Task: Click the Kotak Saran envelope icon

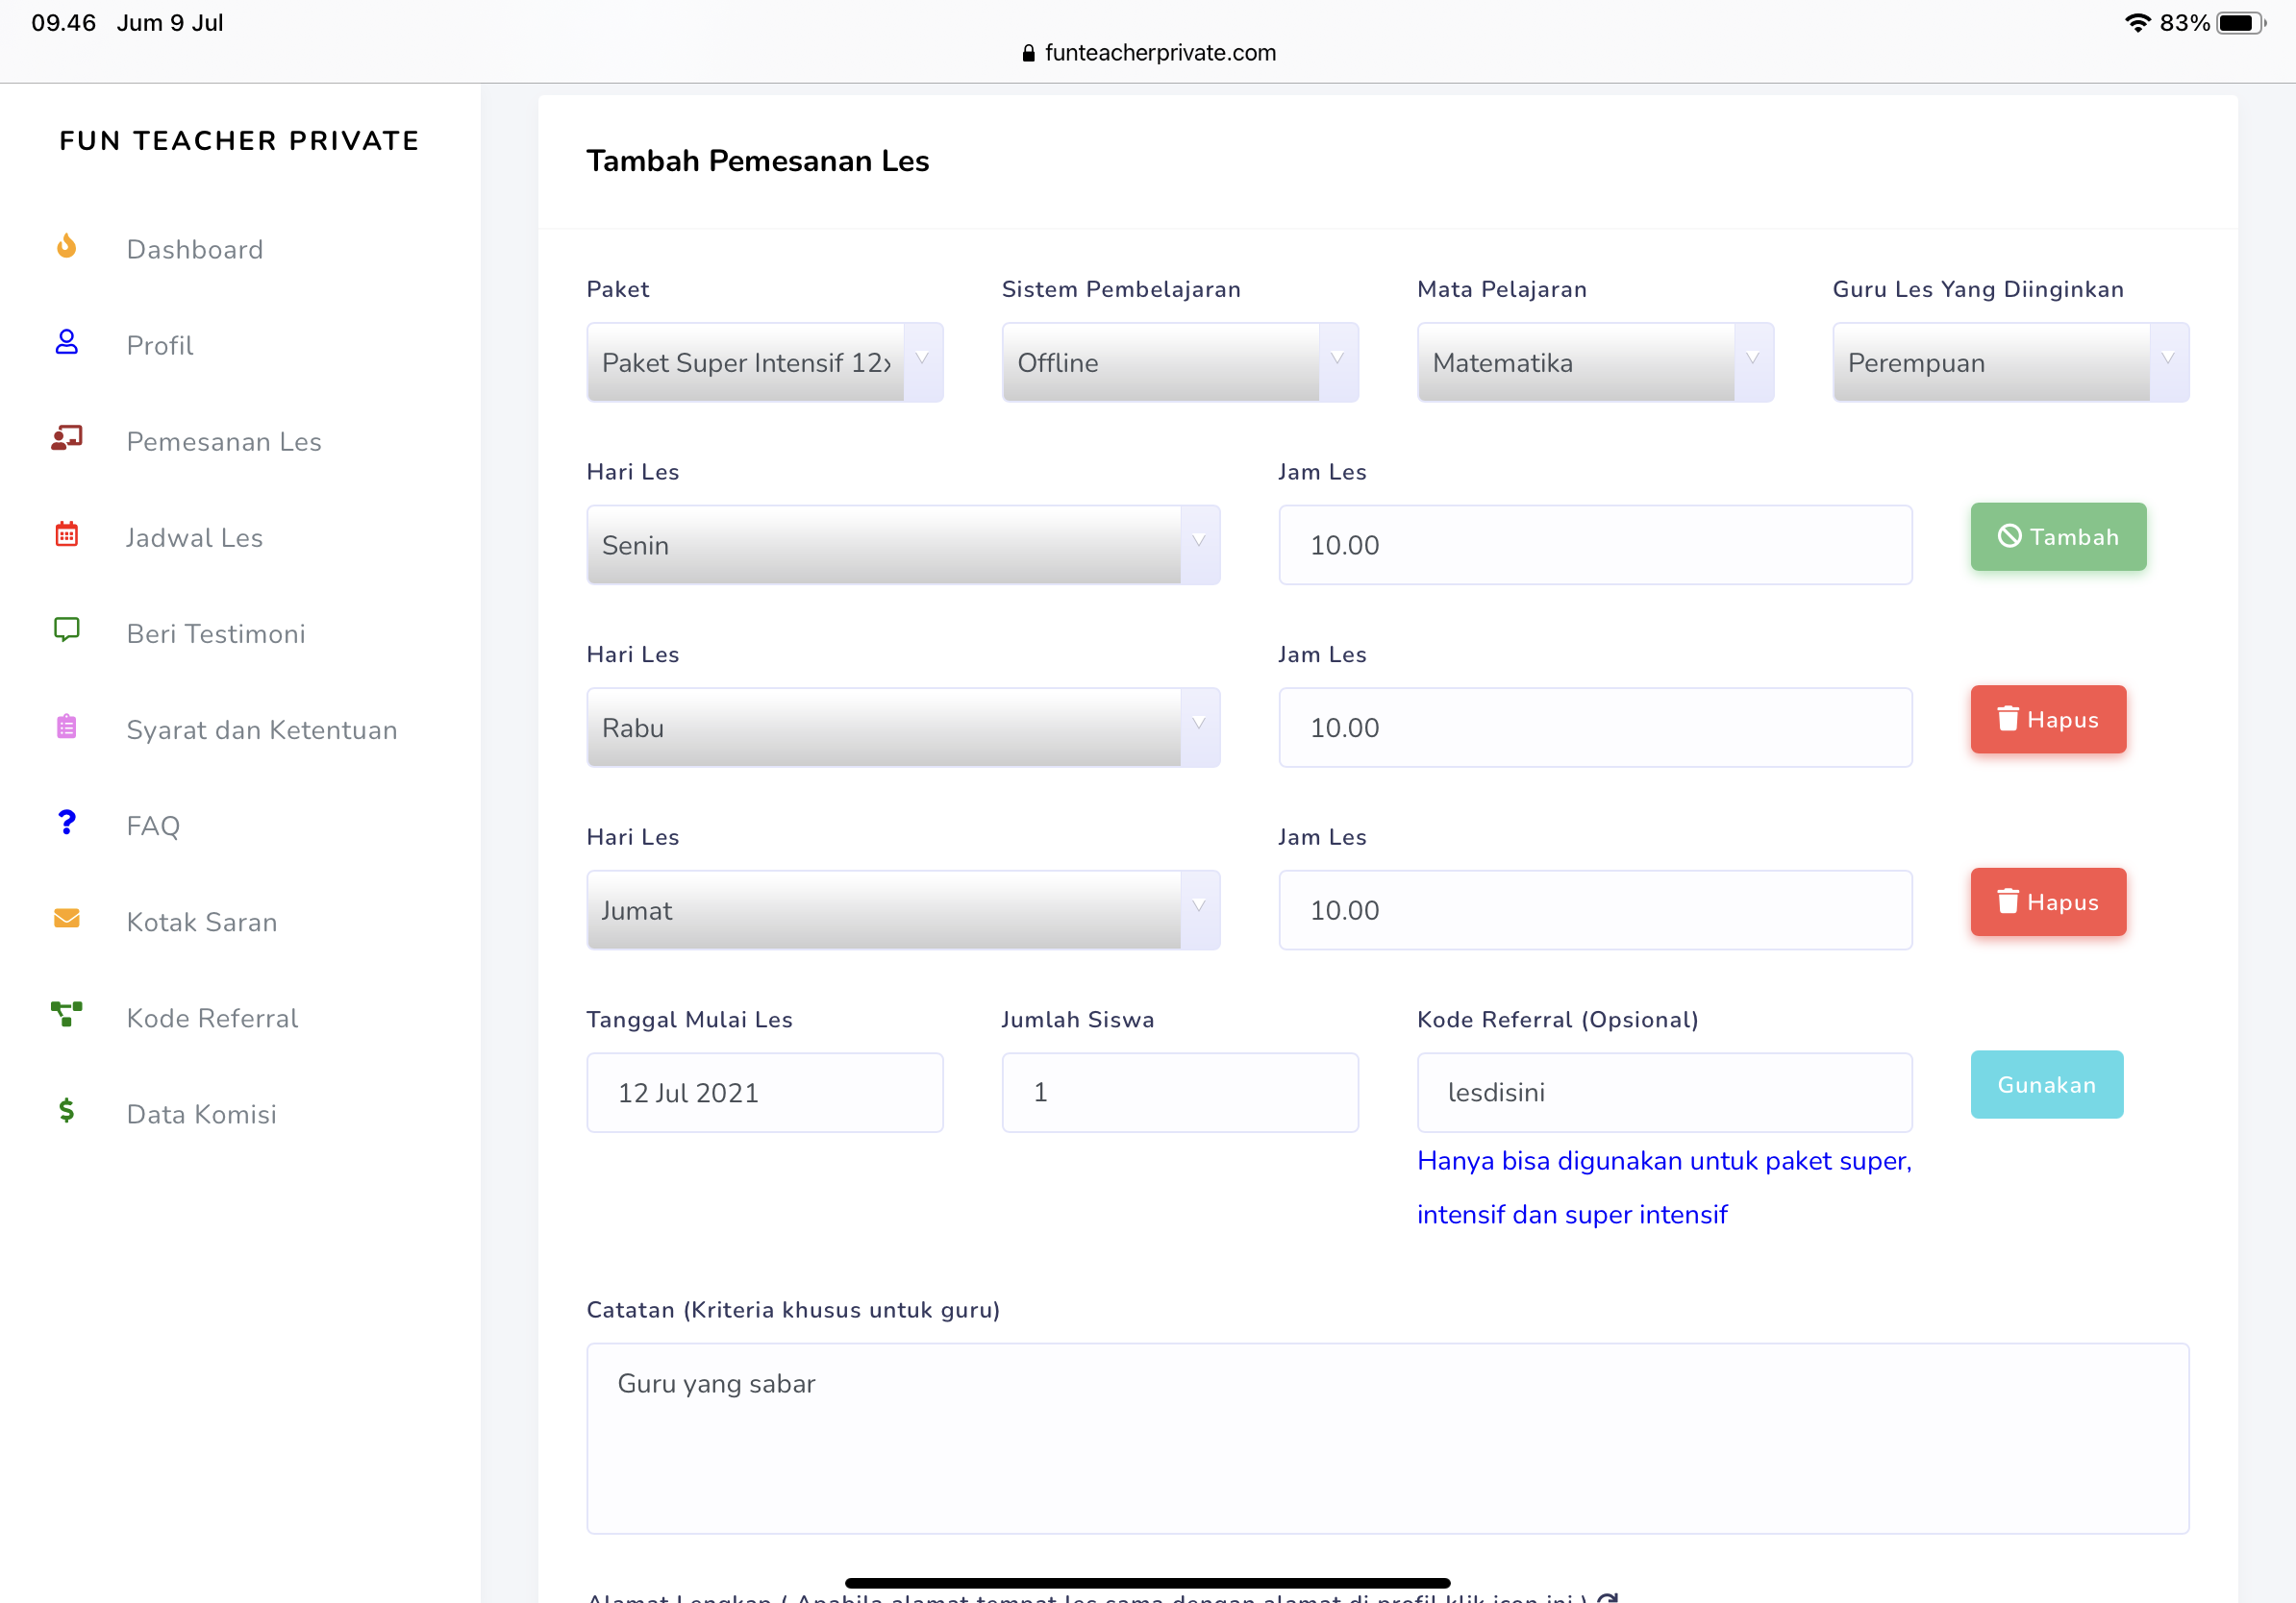Action: (67, 919)
